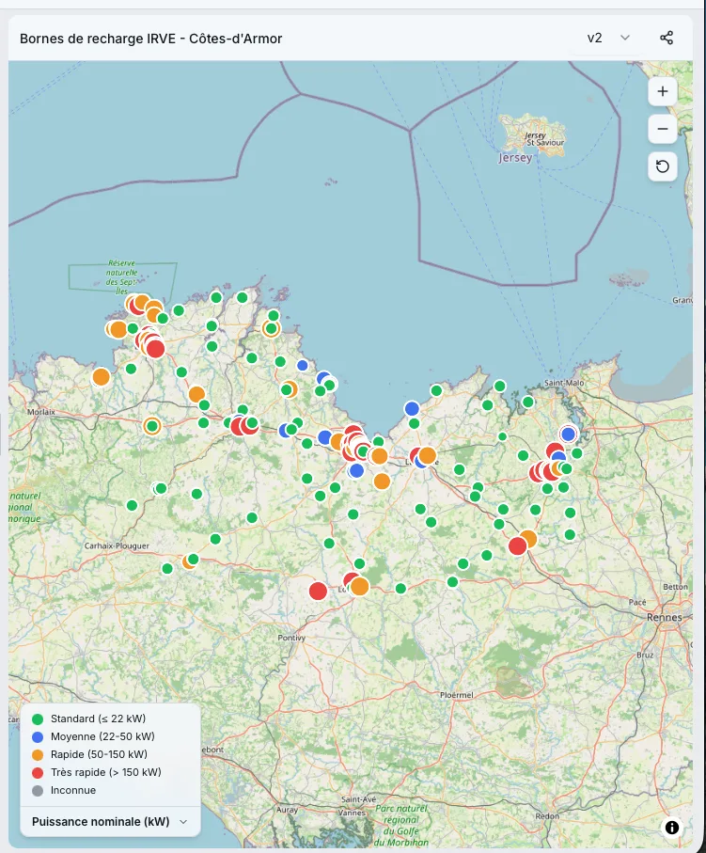Toggle the Rapide (50-150 kW) legend entry

pyautogui.click(x=89, y=754)
